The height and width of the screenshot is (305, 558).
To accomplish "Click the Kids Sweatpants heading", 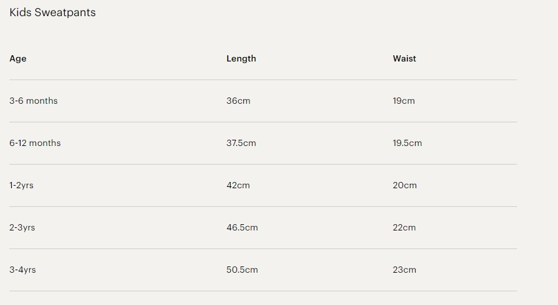I will 52,12.
